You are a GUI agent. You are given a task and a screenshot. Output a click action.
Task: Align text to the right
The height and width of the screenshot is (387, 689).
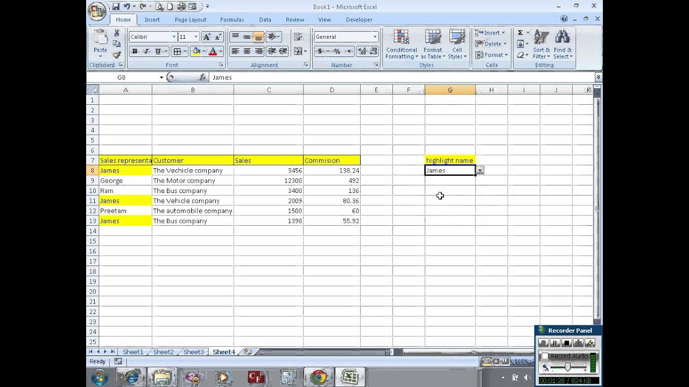[259, 51]
